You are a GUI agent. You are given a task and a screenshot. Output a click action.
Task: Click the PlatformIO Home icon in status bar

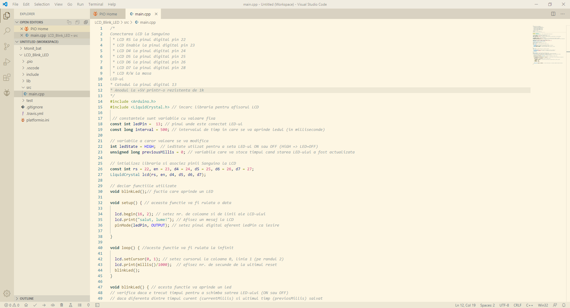pyautogui.click(x=26, y=305)
